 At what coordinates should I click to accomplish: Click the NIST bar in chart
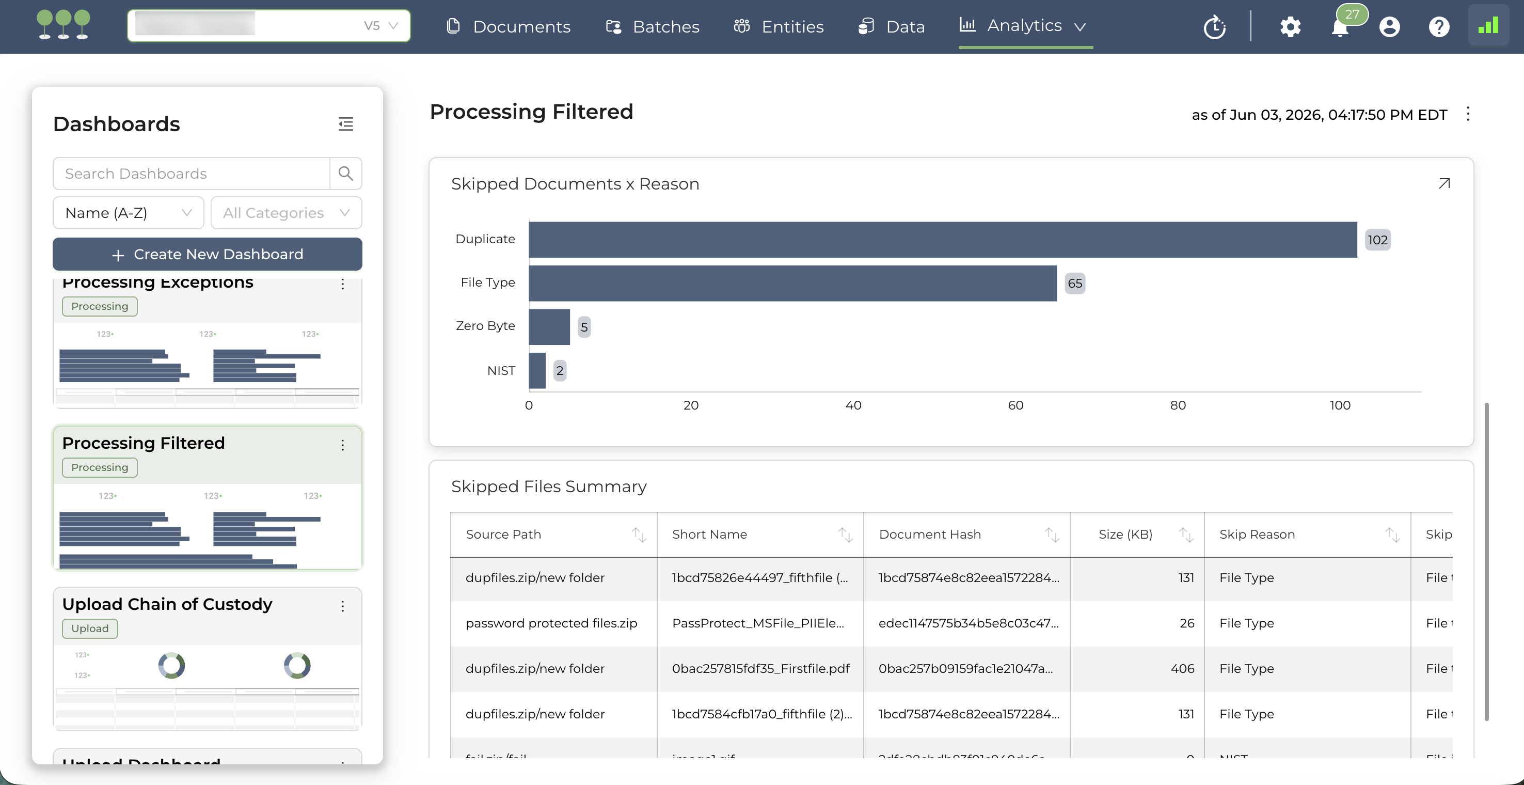tap(536, 371)
